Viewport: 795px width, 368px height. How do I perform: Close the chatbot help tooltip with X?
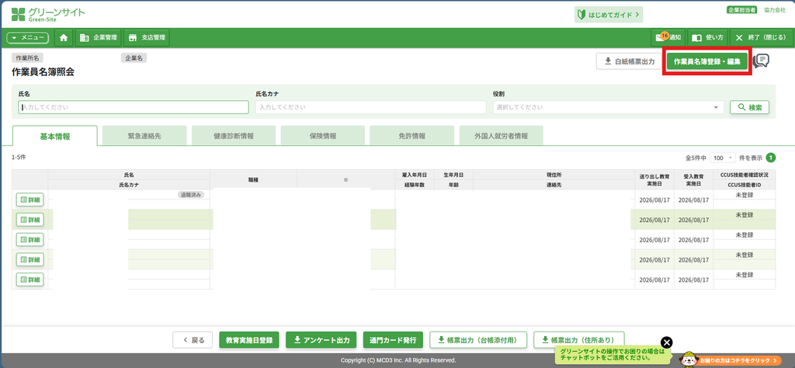click(x=667, y=342)
